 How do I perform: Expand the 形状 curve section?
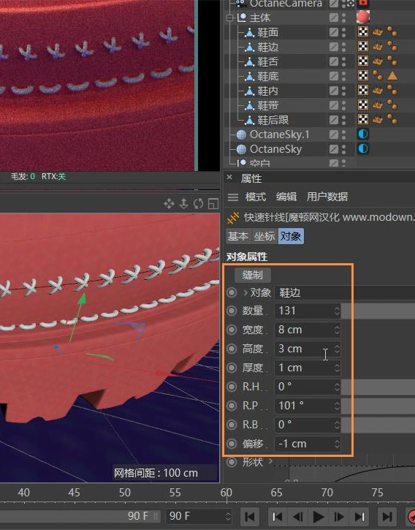270,461
